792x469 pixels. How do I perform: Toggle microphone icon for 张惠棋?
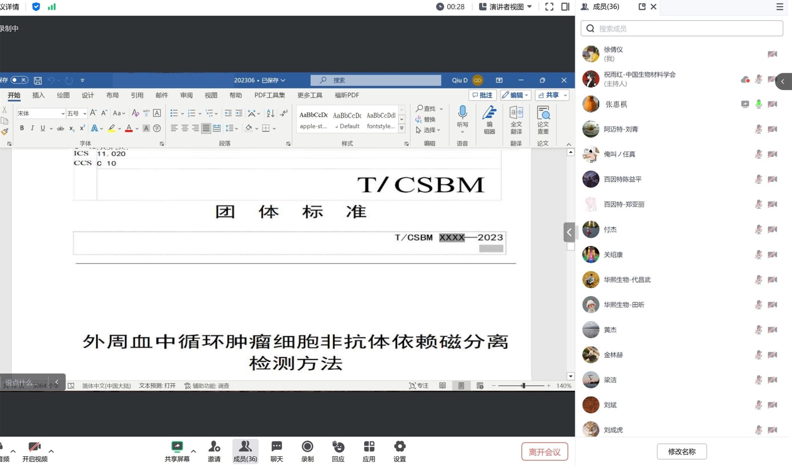coord(758,104)
